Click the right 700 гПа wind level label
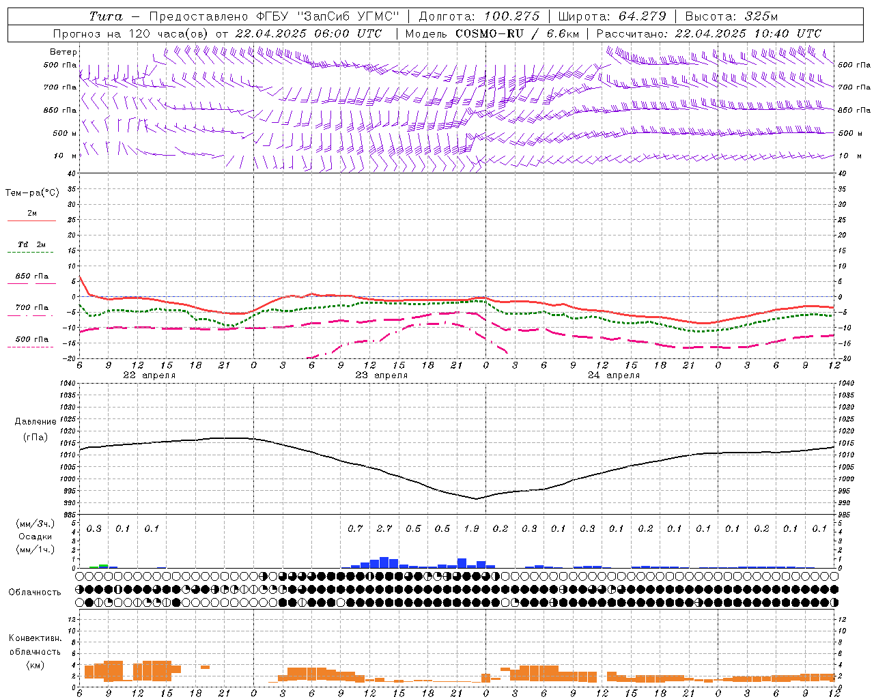 pyautogui.click(x=854, y=87)
